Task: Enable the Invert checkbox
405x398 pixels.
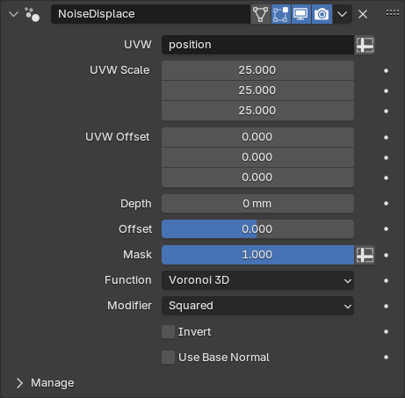Action: tap(168, 332)
